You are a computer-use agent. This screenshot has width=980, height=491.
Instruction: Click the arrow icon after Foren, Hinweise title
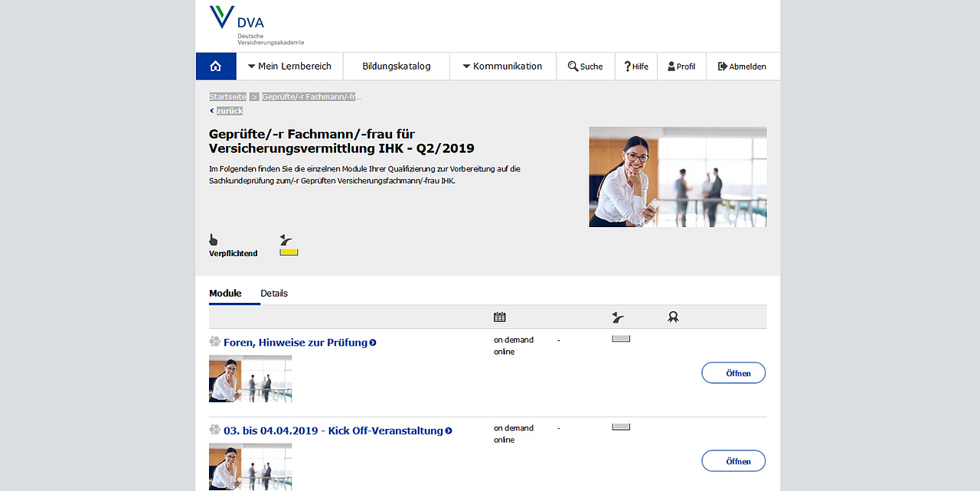373,343
